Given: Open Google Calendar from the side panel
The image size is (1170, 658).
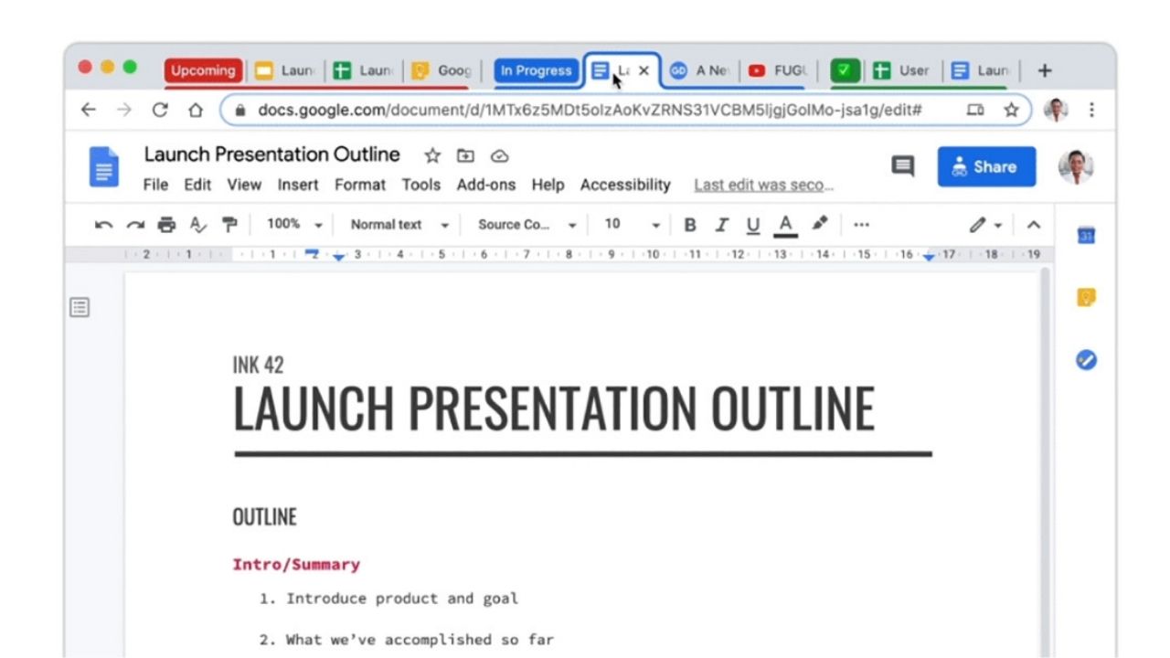Looking at the screenshot, I should tap(1086, 236).
